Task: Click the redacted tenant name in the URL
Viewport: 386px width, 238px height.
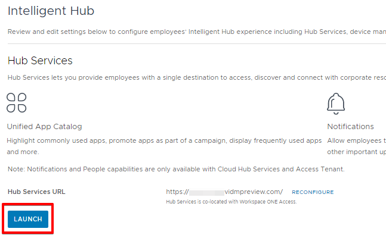Action: (x=206, y=192)
